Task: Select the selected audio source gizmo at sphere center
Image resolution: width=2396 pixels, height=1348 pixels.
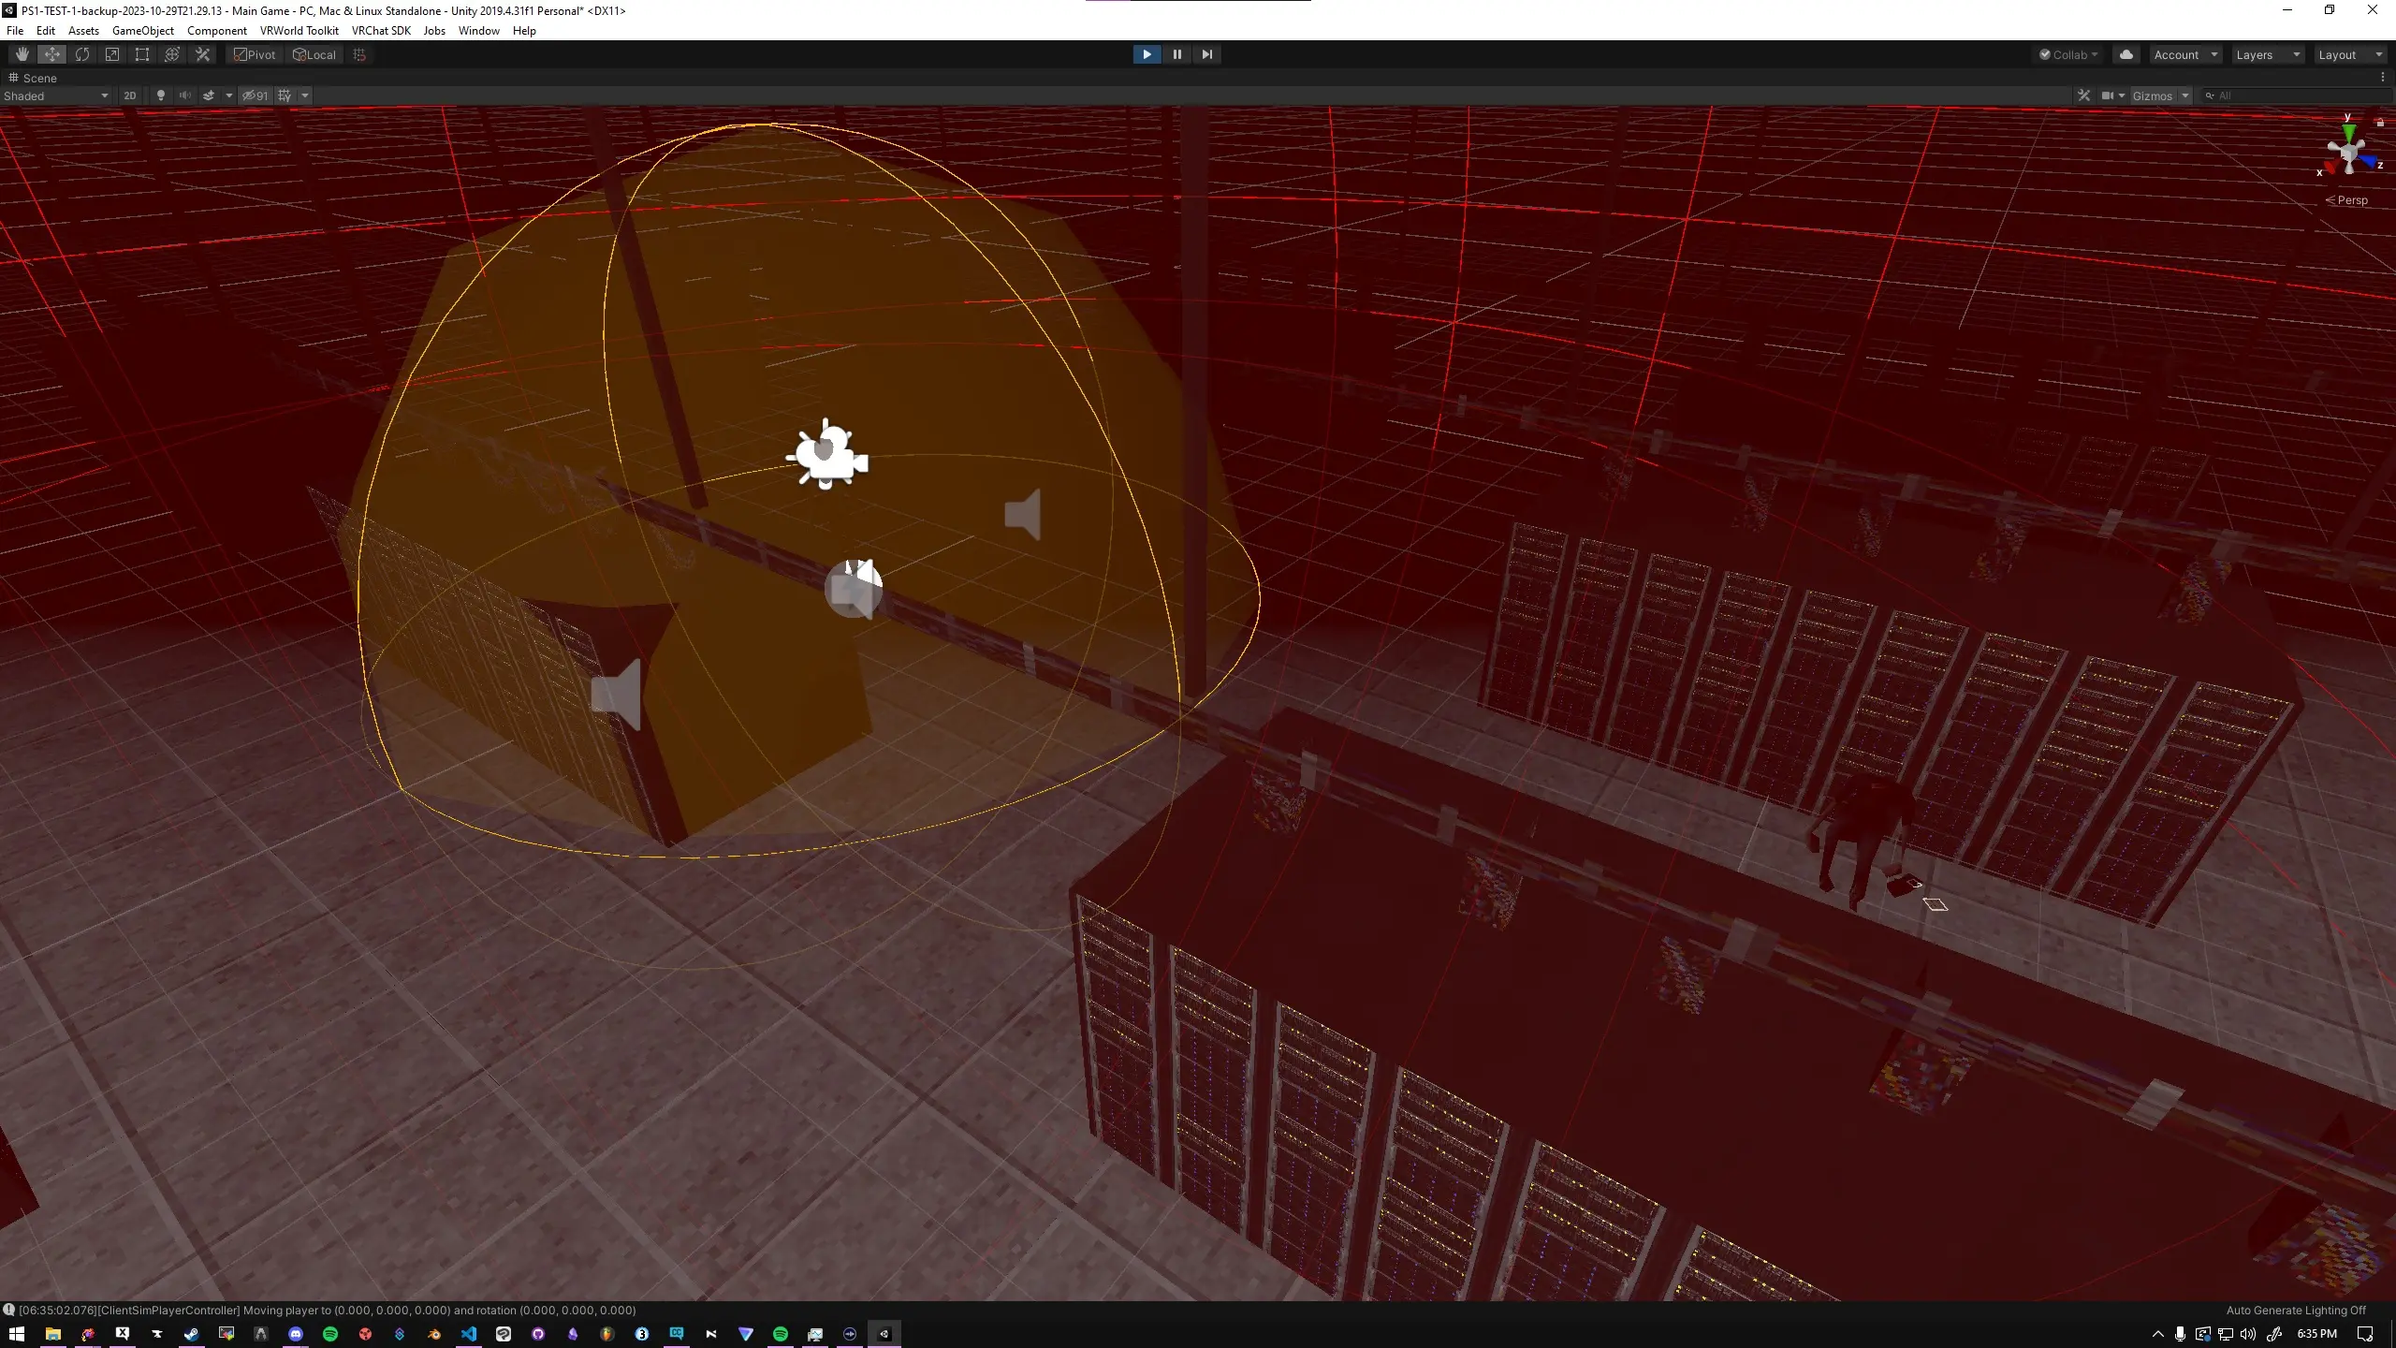Action: (x=854, y=589)
